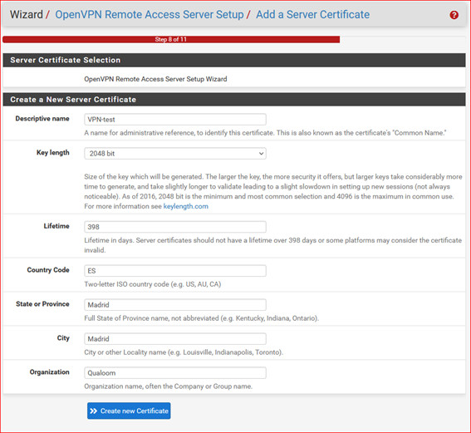The image size is (471, 433).
Task: Click the City label
Action: (x=63, y=338)
